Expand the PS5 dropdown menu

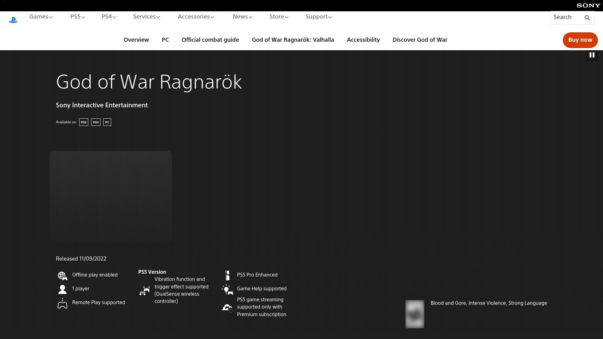point(78,17)
